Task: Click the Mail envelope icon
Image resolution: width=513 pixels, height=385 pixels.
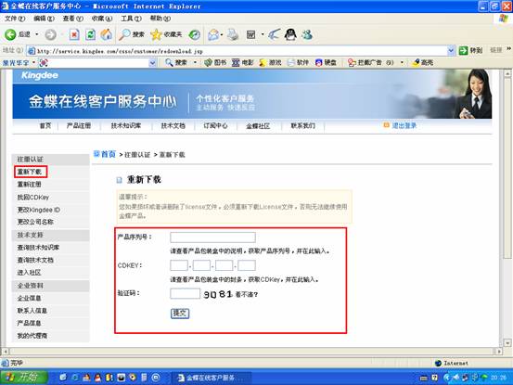Action: pyautogui.click(x=213, y=34)
